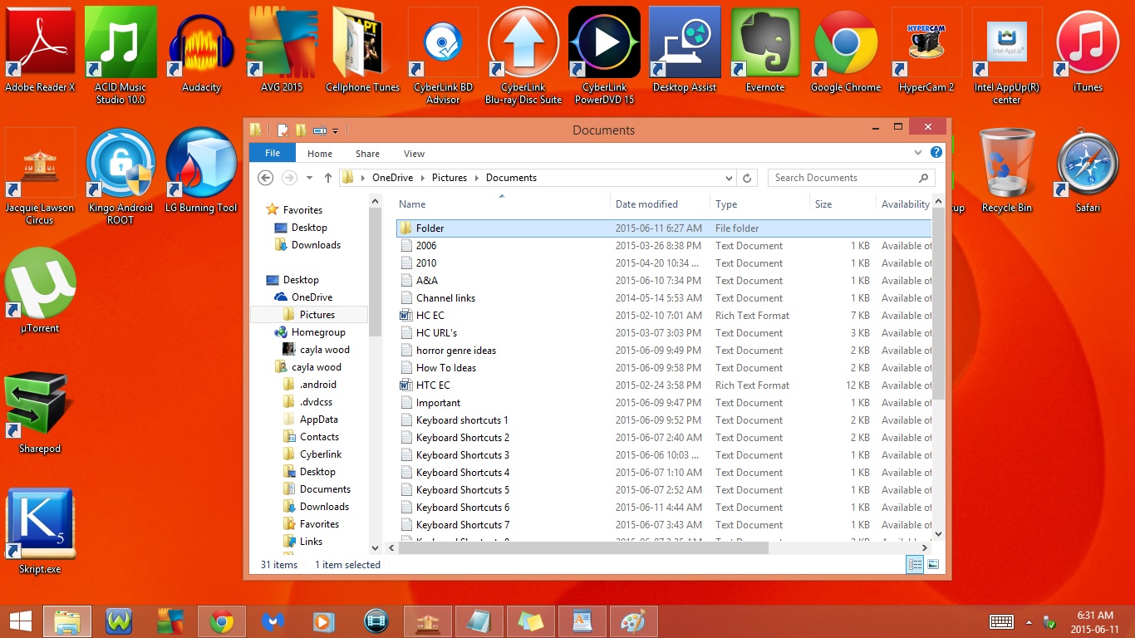This screenshot has width=1135, height=638.
Task: Open Adobe Reader X desktop shortcut
Action: (40, 50)
